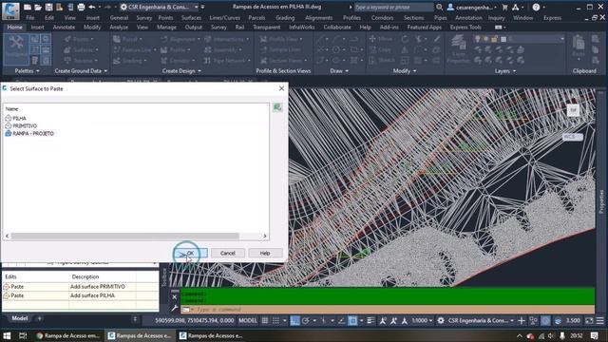608x342 pixels.
Task: Click the keyword search input field
Action: 393,7
